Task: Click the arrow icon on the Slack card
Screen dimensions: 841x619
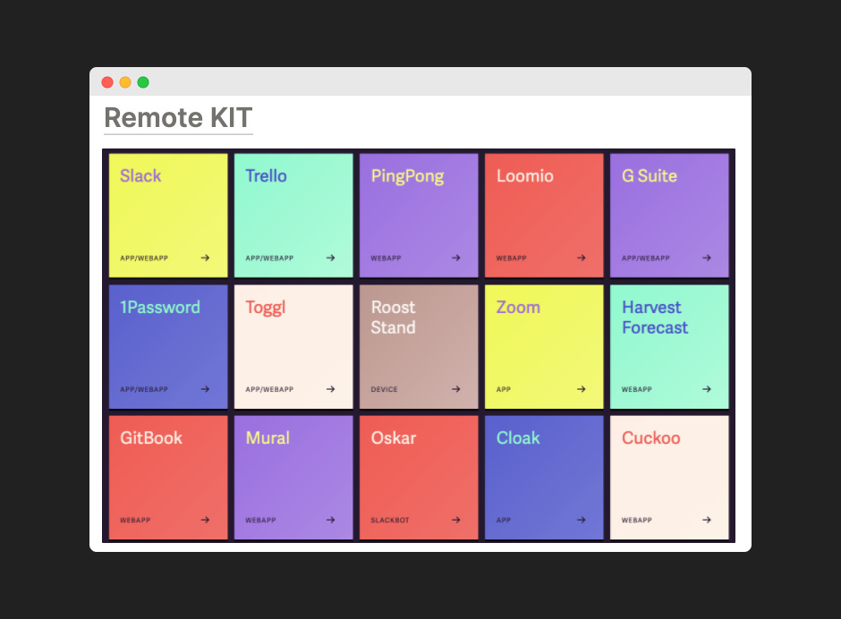Action: coord(205,258)
